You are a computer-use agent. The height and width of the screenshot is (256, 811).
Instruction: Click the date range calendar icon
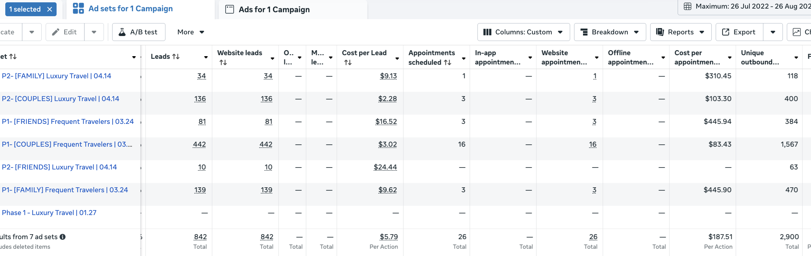tap(688, 7)
